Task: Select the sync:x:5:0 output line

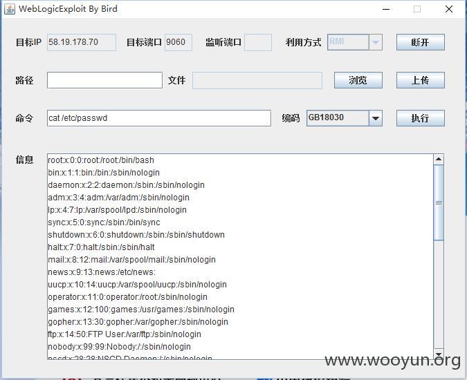Action: tap(104, 222)
